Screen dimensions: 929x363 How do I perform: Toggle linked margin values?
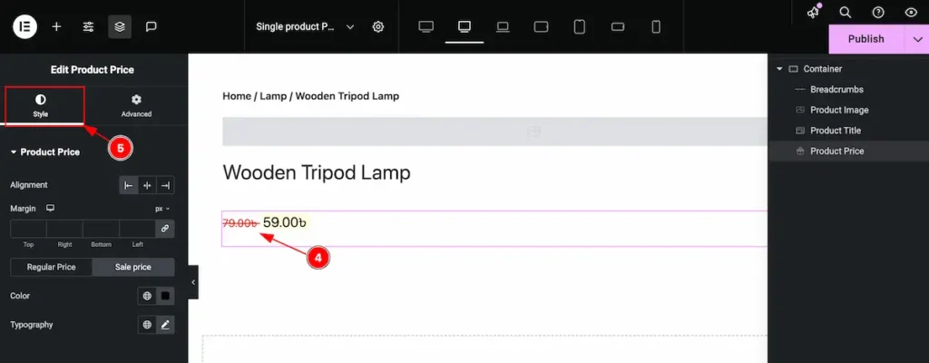[165, 229]
